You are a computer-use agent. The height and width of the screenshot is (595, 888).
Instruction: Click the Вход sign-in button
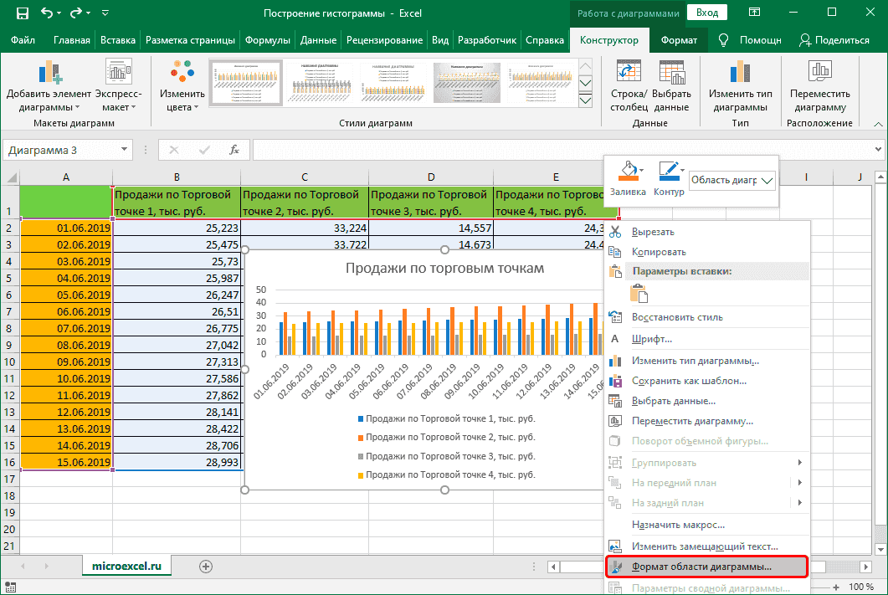coord(706,13)
